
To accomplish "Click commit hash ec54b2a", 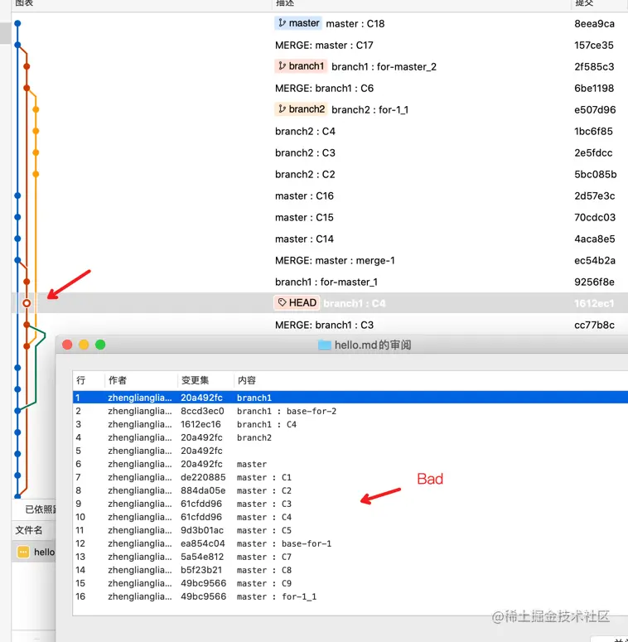I will click(594, 260).
